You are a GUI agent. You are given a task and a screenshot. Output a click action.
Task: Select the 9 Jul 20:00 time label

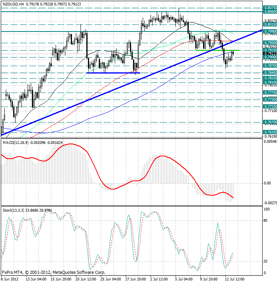(209, 279)
